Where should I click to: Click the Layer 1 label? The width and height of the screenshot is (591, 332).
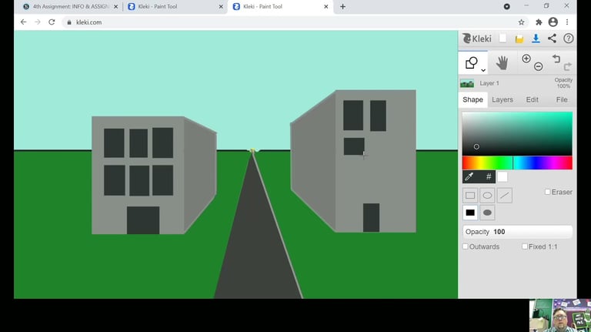point(489,83)
